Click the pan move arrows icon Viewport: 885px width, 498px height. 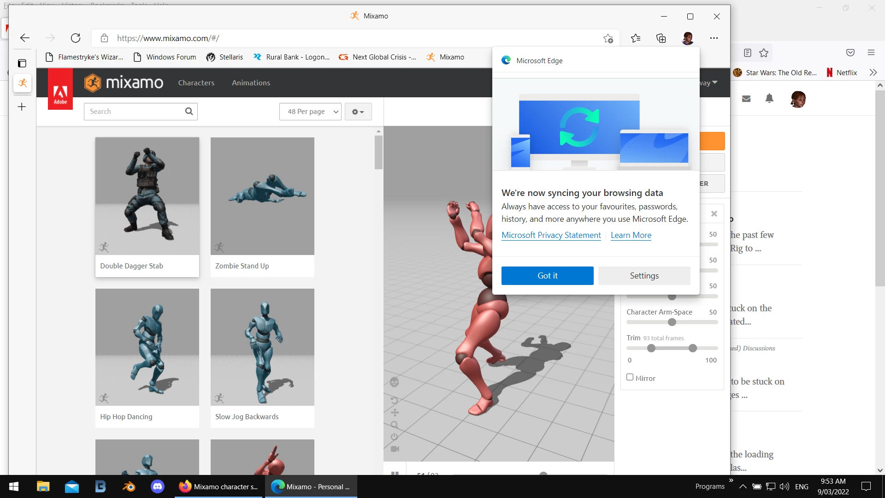pos(395,412)
